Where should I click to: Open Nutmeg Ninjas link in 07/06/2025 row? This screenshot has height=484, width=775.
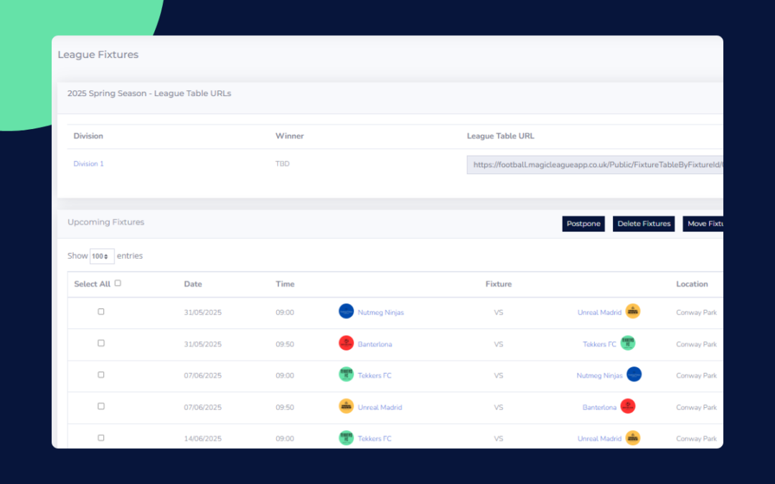pyautogui.click(x=599, y=376)
